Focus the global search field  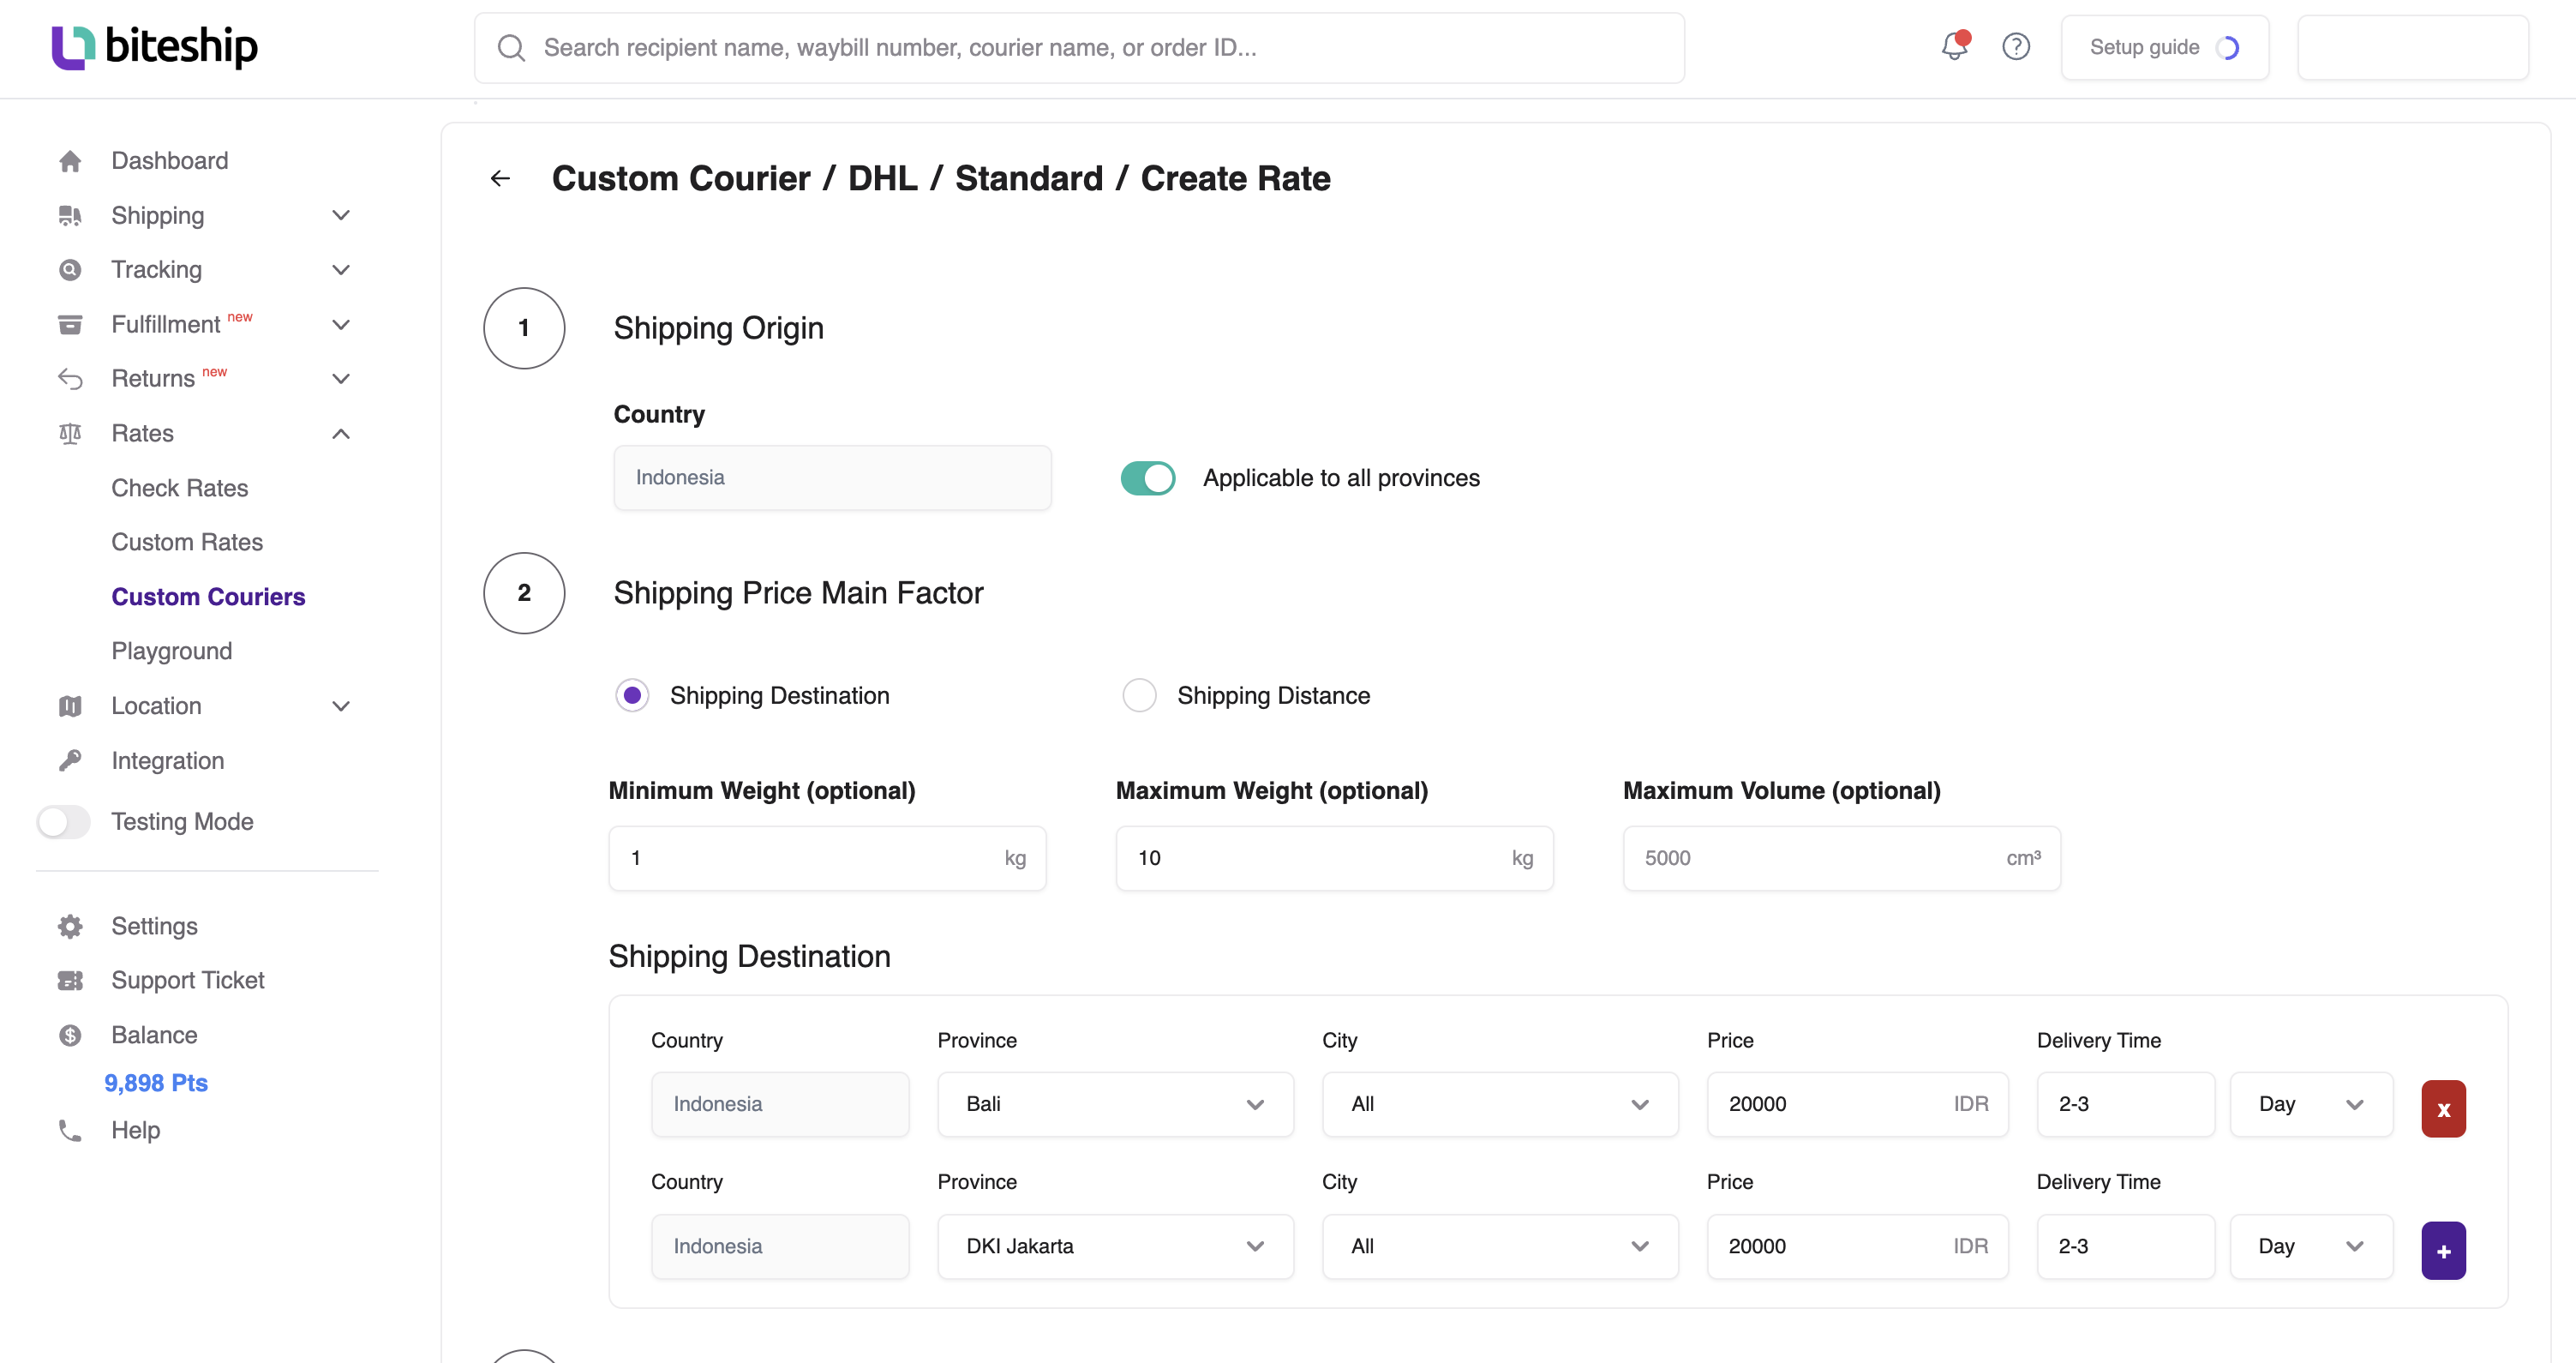pyautogui.click(x=1079, y=48)
